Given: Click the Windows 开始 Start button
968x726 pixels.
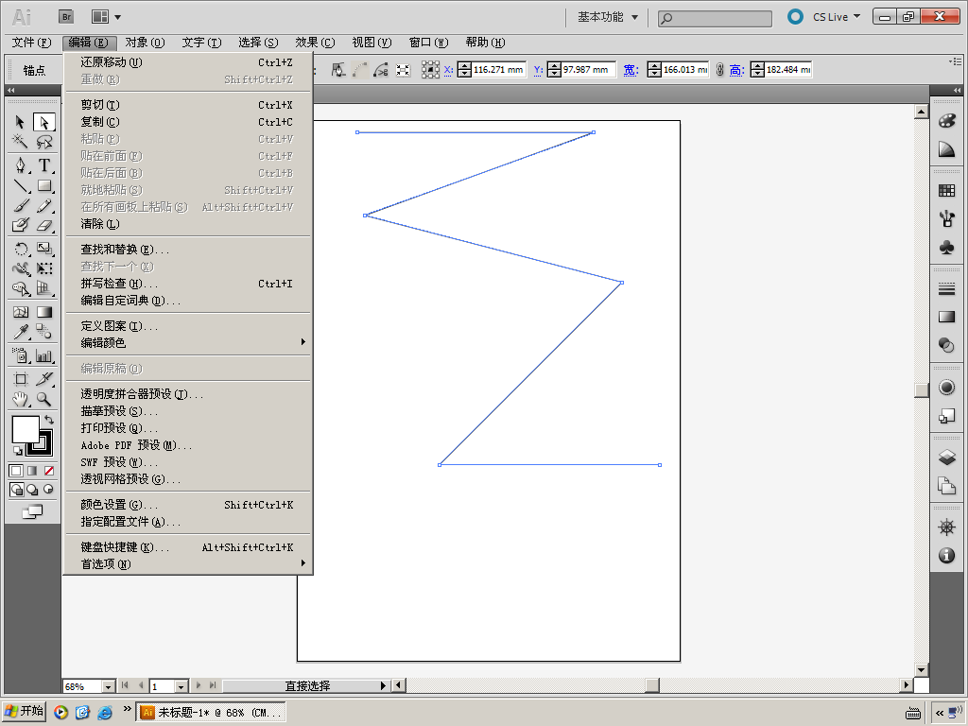Looking at the screenshot, I should point(25,711).
